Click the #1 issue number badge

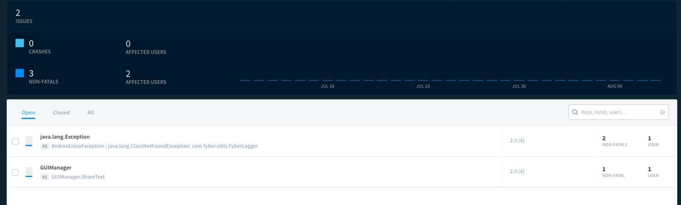click(x=45, y=177)
